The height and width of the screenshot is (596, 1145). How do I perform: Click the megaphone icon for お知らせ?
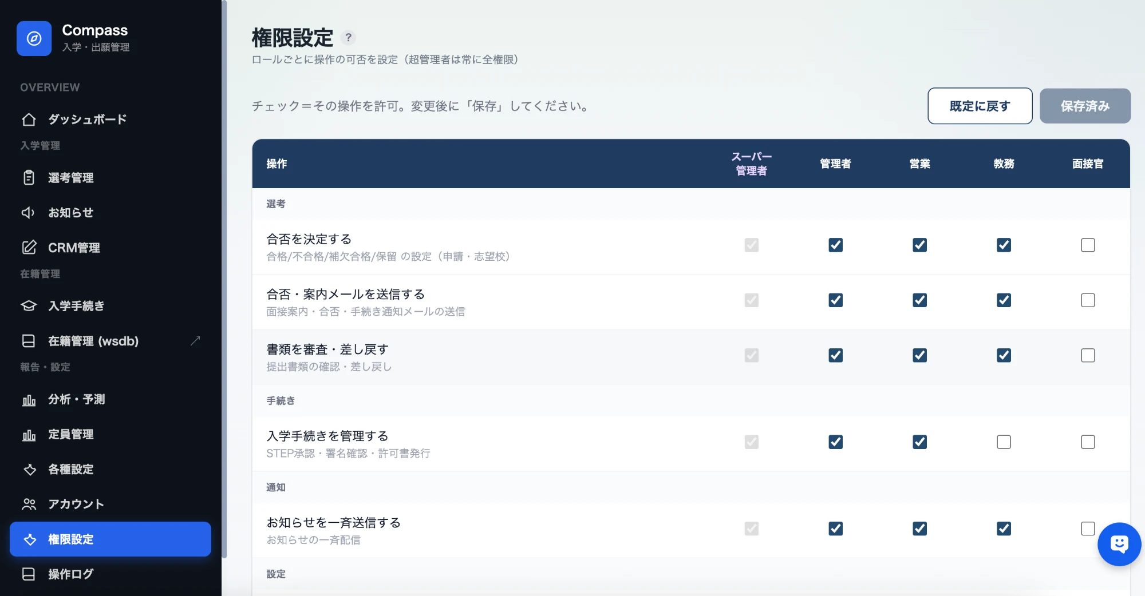tap(29, 213)
